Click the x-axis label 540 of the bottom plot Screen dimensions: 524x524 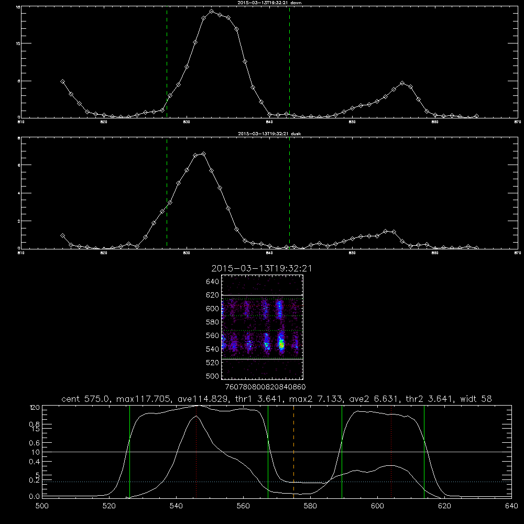coord(176,506)
